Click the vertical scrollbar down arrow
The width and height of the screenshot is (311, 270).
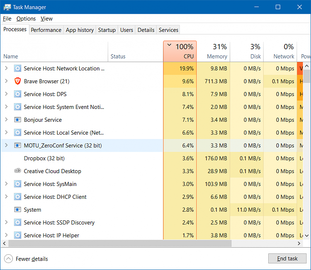pos(307,236)
